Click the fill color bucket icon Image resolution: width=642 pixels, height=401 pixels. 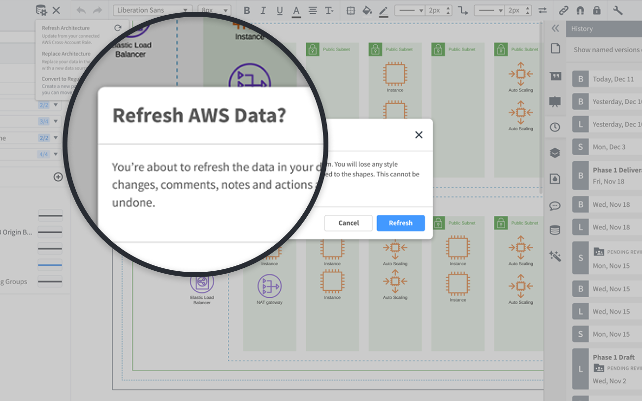tap(367, 10)
